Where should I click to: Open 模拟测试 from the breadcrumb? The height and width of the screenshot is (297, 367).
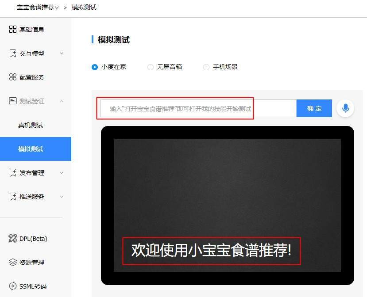pyautogui.click(x=84, y=8)
